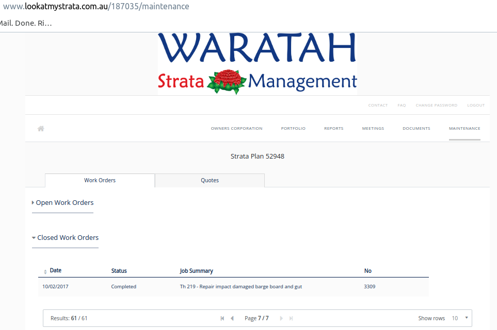Sort table by Date column arrows

pos(45,271)
